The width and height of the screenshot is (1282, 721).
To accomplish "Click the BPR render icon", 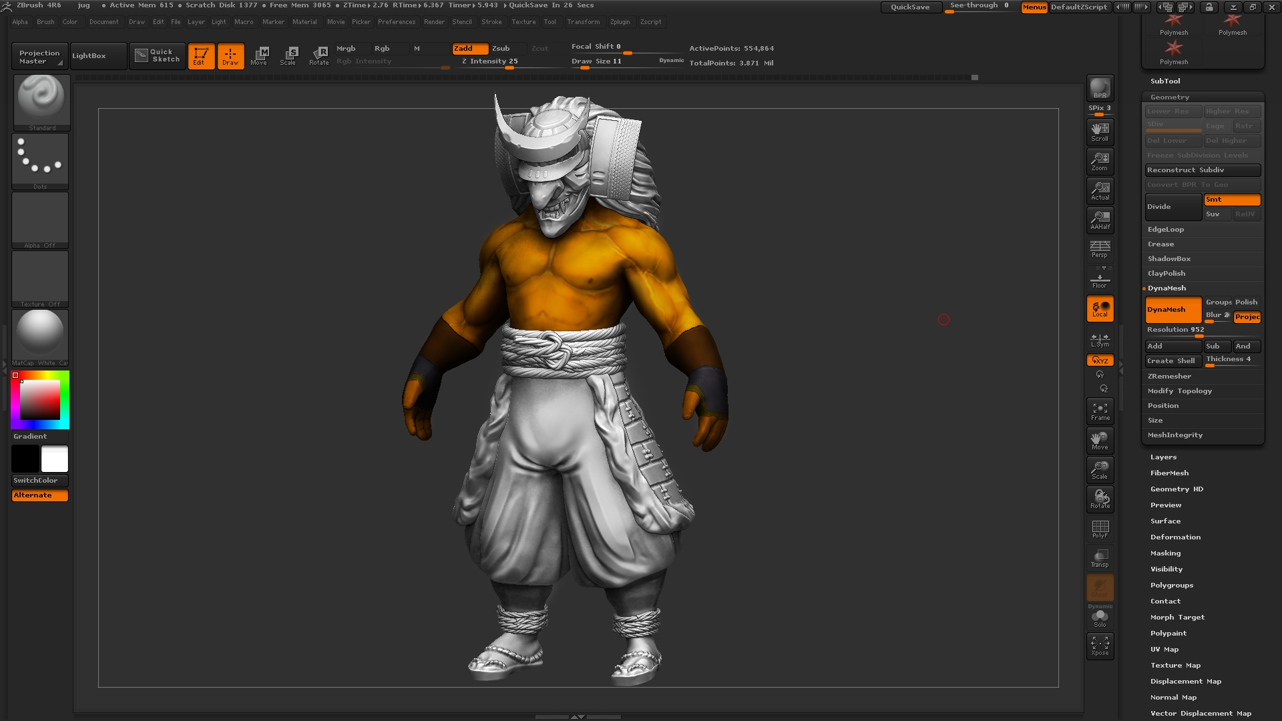I will (1100, 88).
